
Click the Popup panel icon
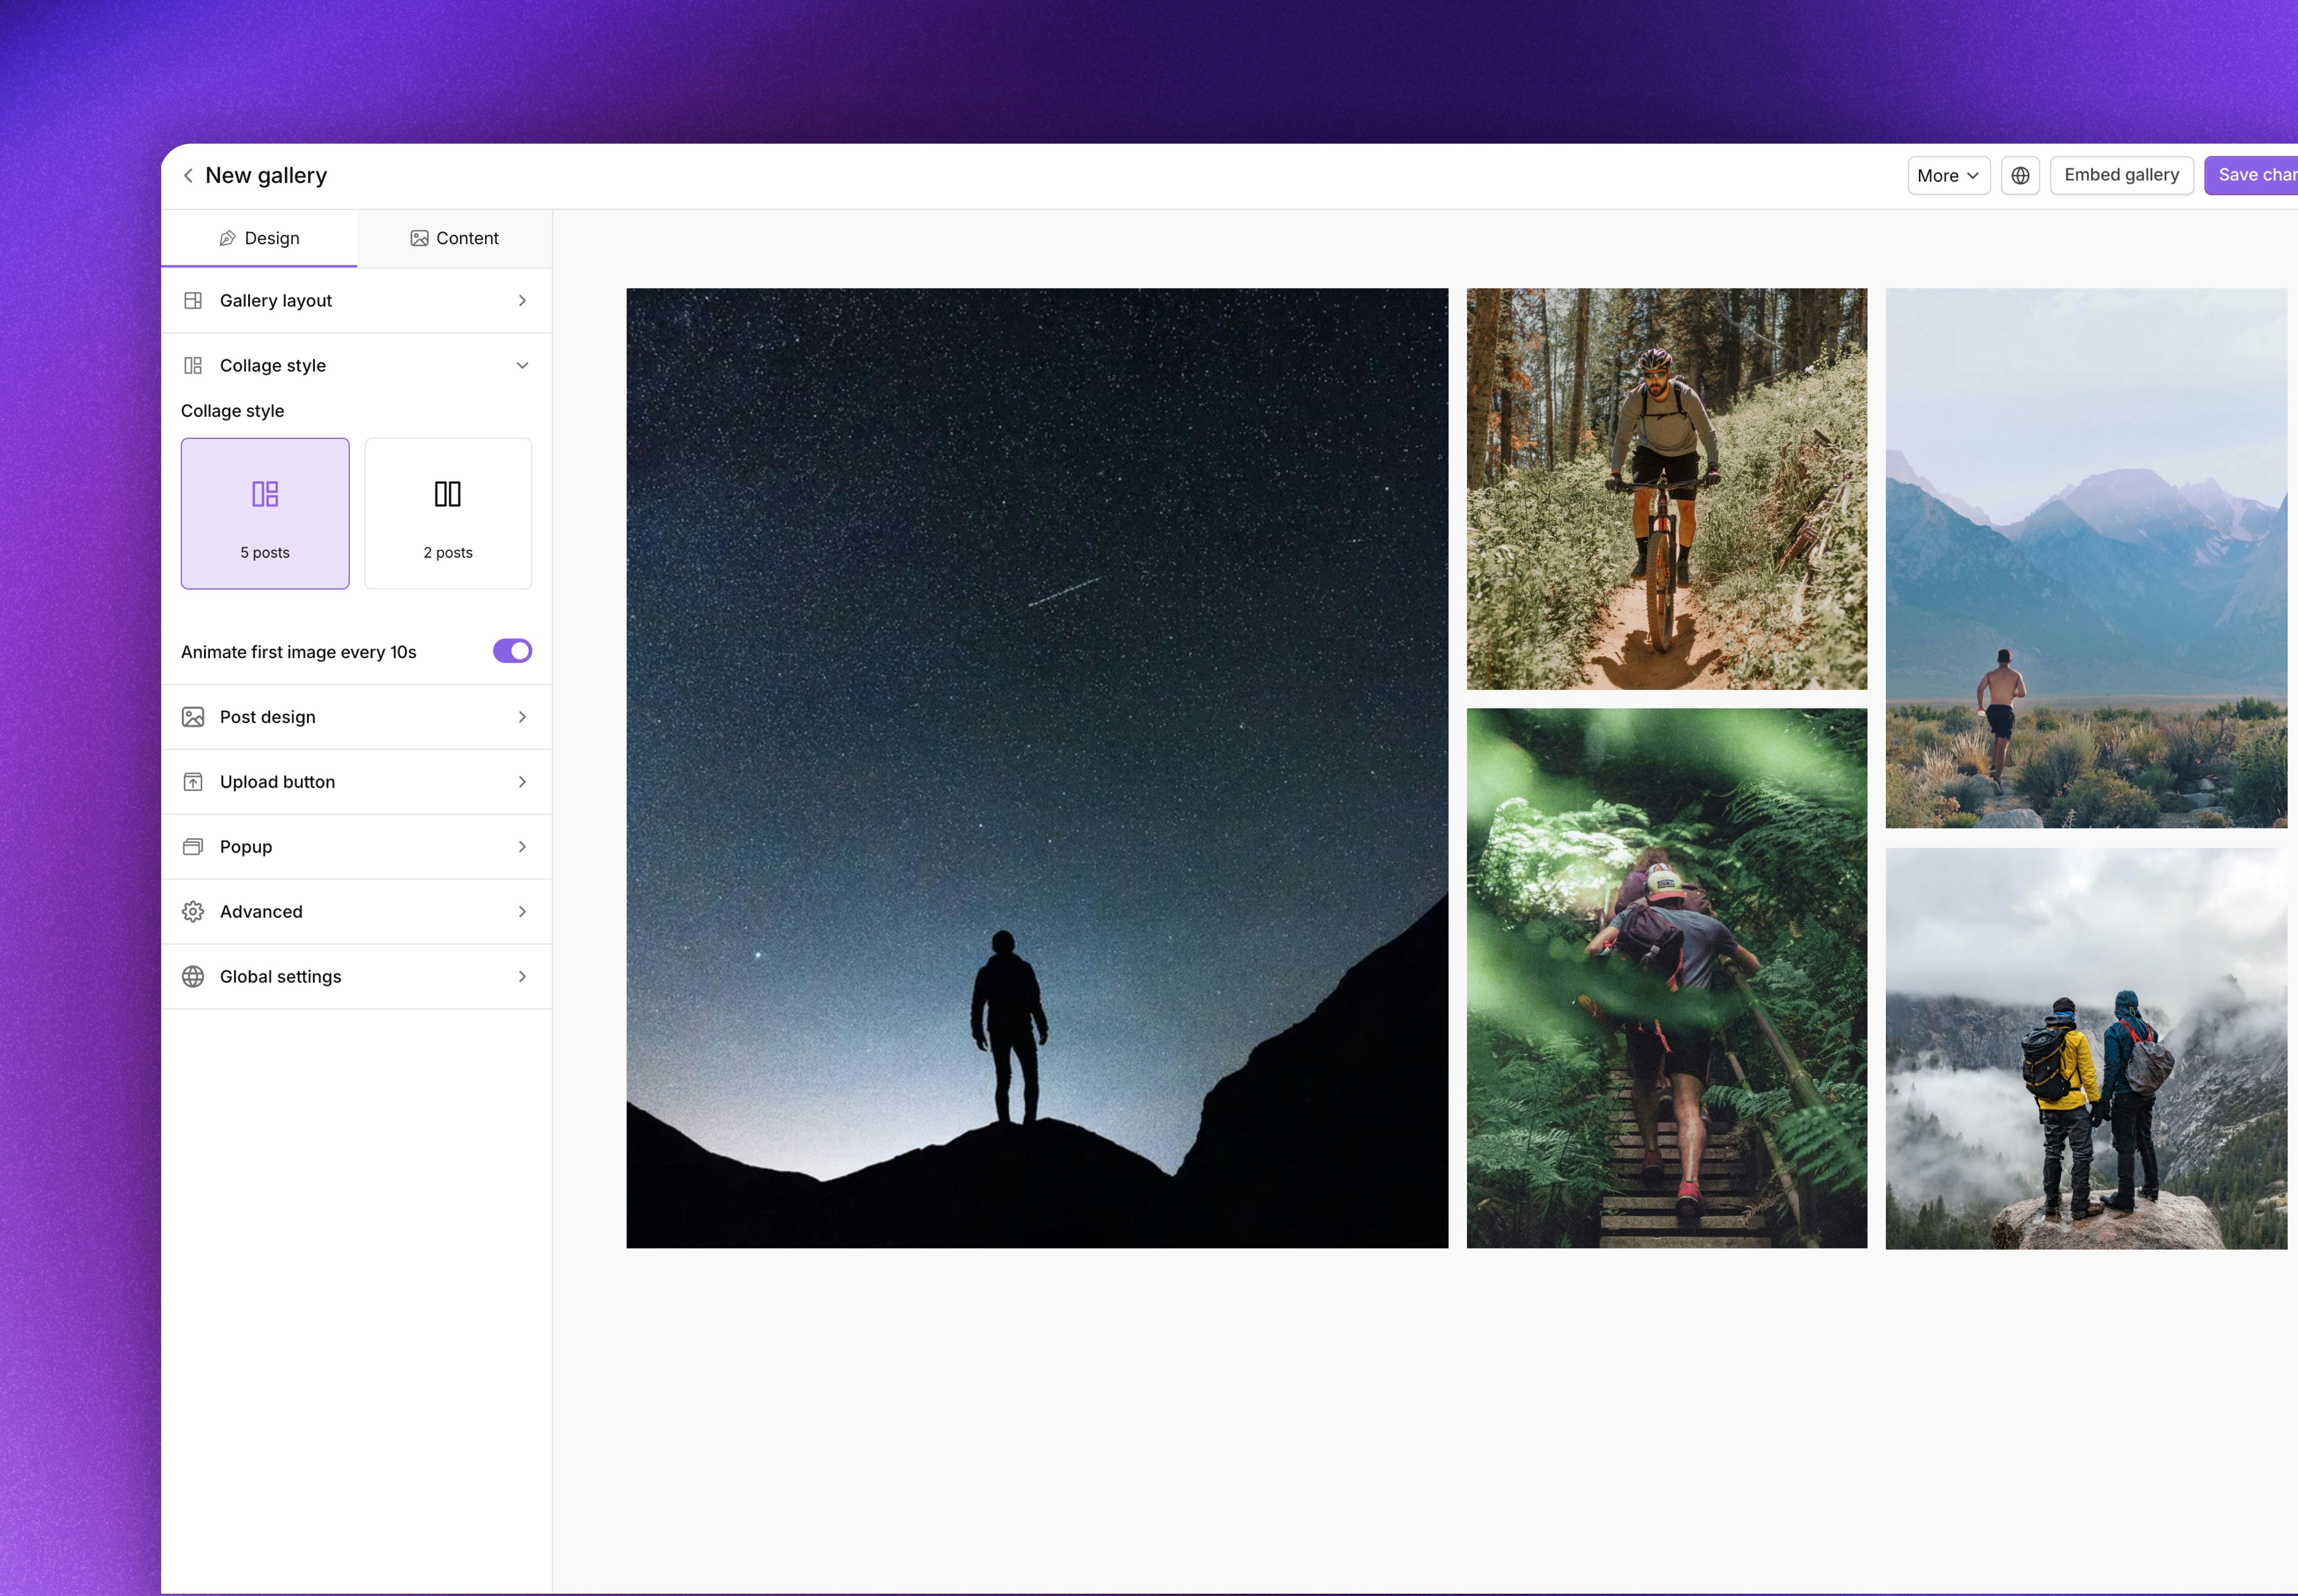tap(193, 846)
